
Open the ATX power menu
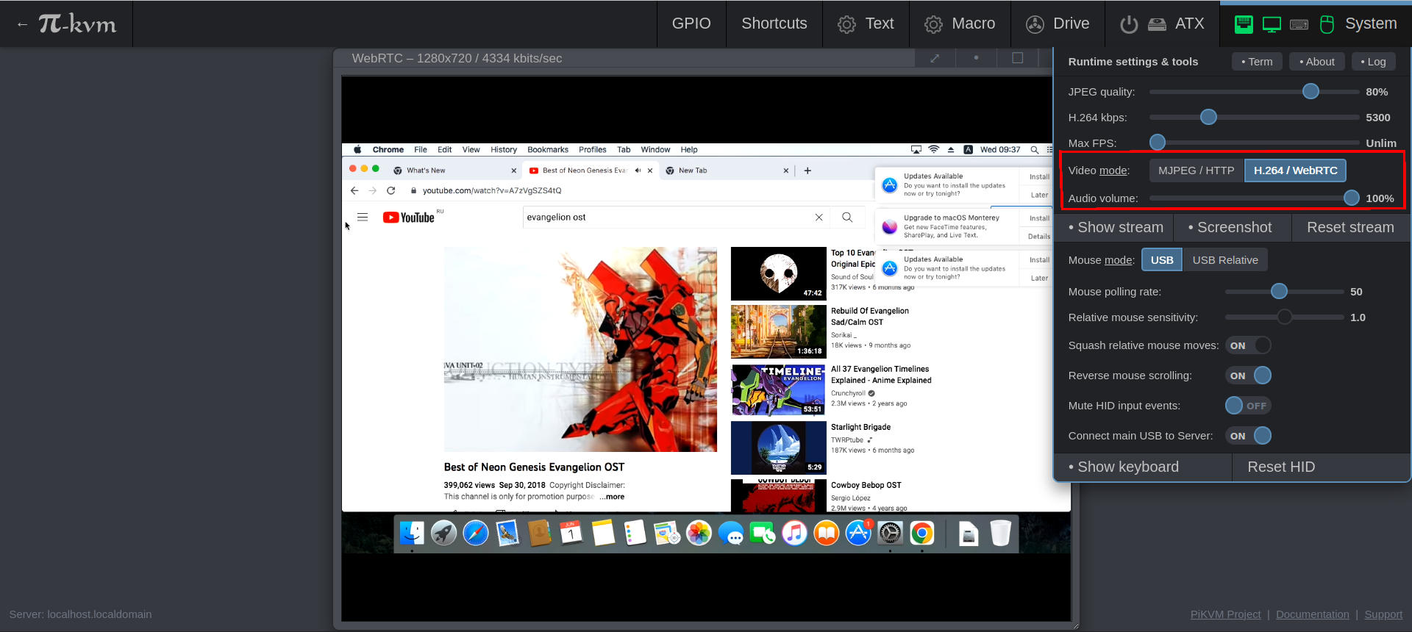tap(1162, 24)
